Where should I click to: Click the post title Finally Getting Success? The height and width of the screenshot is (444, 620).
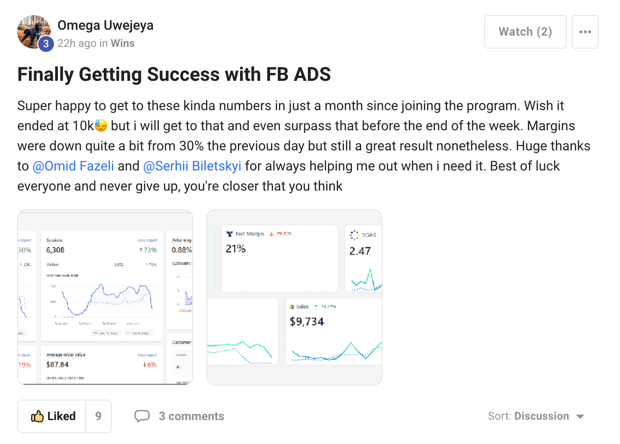pos(174,75)
